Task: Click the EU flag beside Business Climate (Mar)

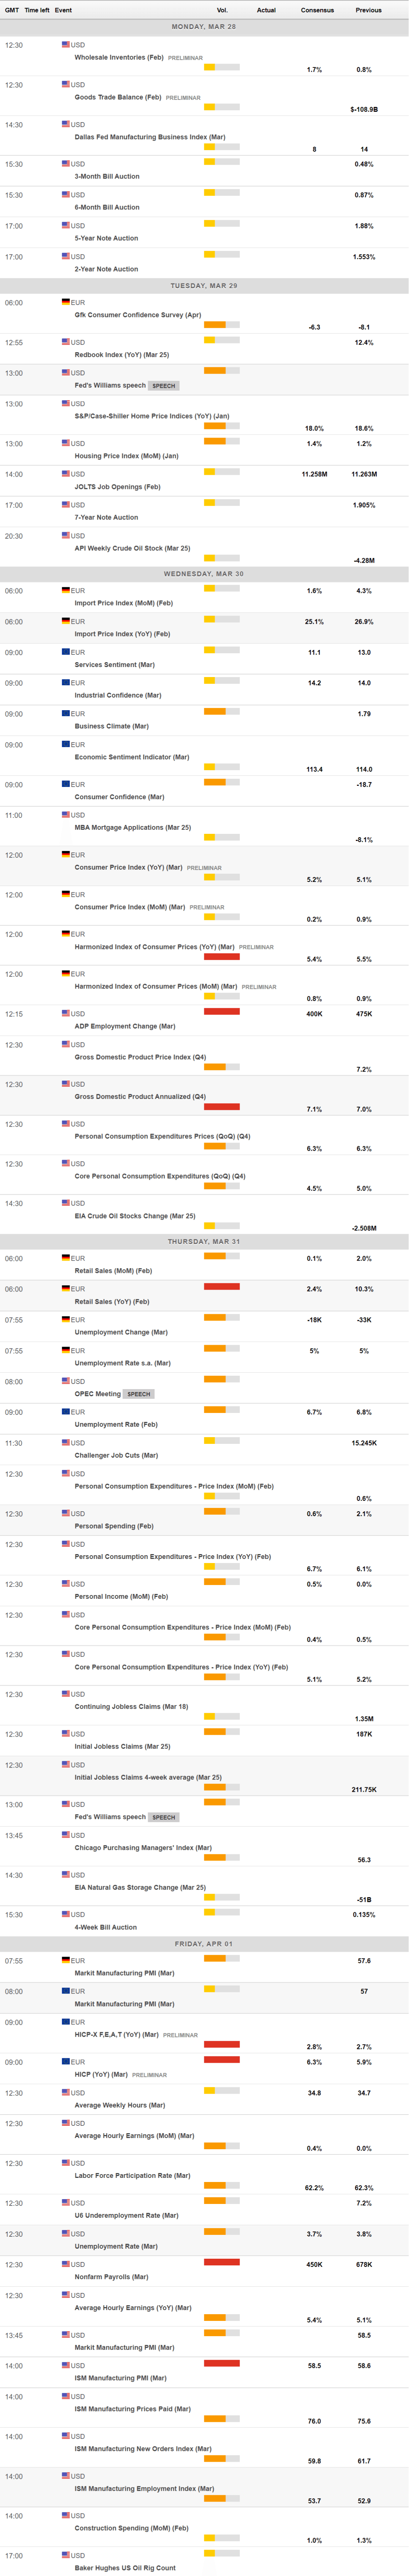Action: pyautogui.click(x=66, y=714)
